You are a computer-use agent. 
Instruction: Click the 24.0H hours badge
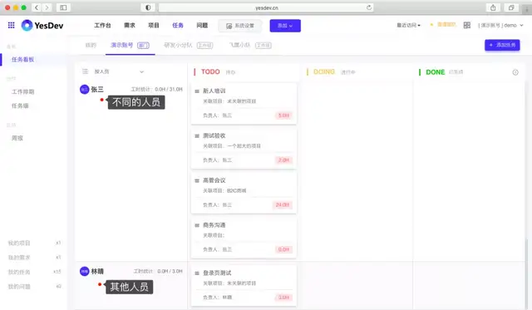click(283, 204)
